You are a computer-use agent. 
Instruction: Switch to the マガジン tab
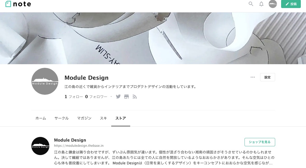[84, 118]
